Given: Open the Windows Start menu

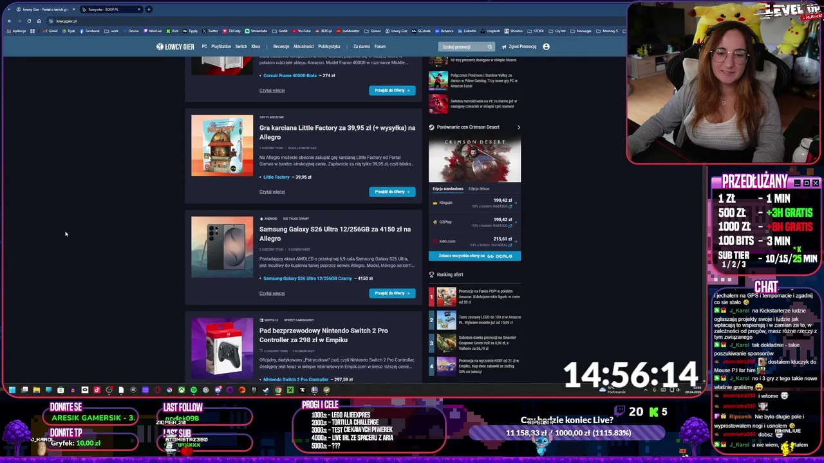Looking at the screenshot, I should point(12,390).
